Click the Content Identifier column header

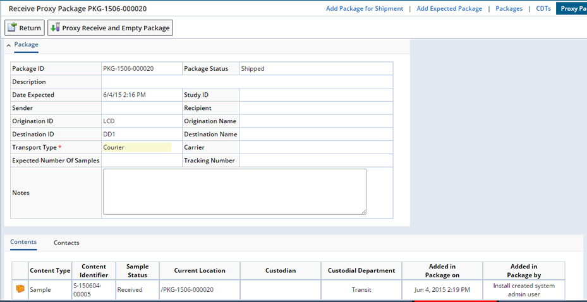pos(94,270)
